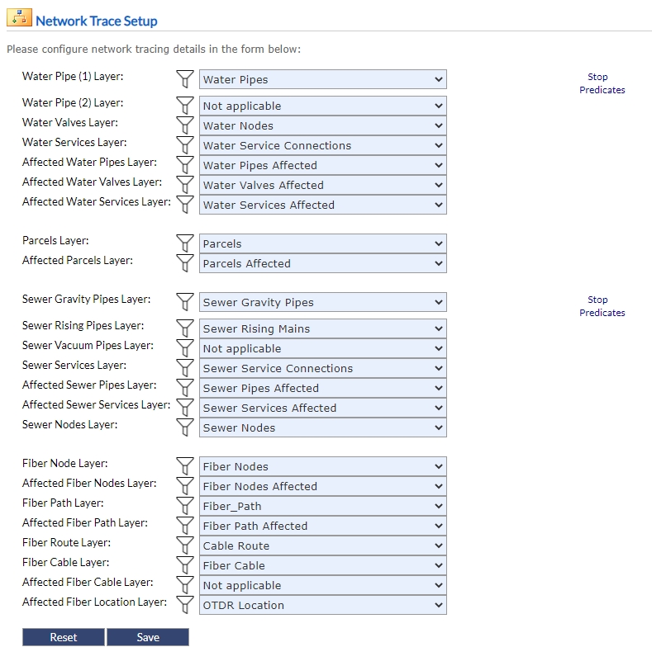Image resolution: width=652 pixels, height=647 pixels.
Task: Open filter for Affected Water Services Layer
Action: coord(186,205)
